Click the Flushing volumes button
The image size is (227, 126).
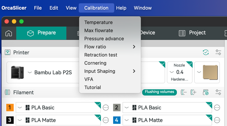point(159,92)
